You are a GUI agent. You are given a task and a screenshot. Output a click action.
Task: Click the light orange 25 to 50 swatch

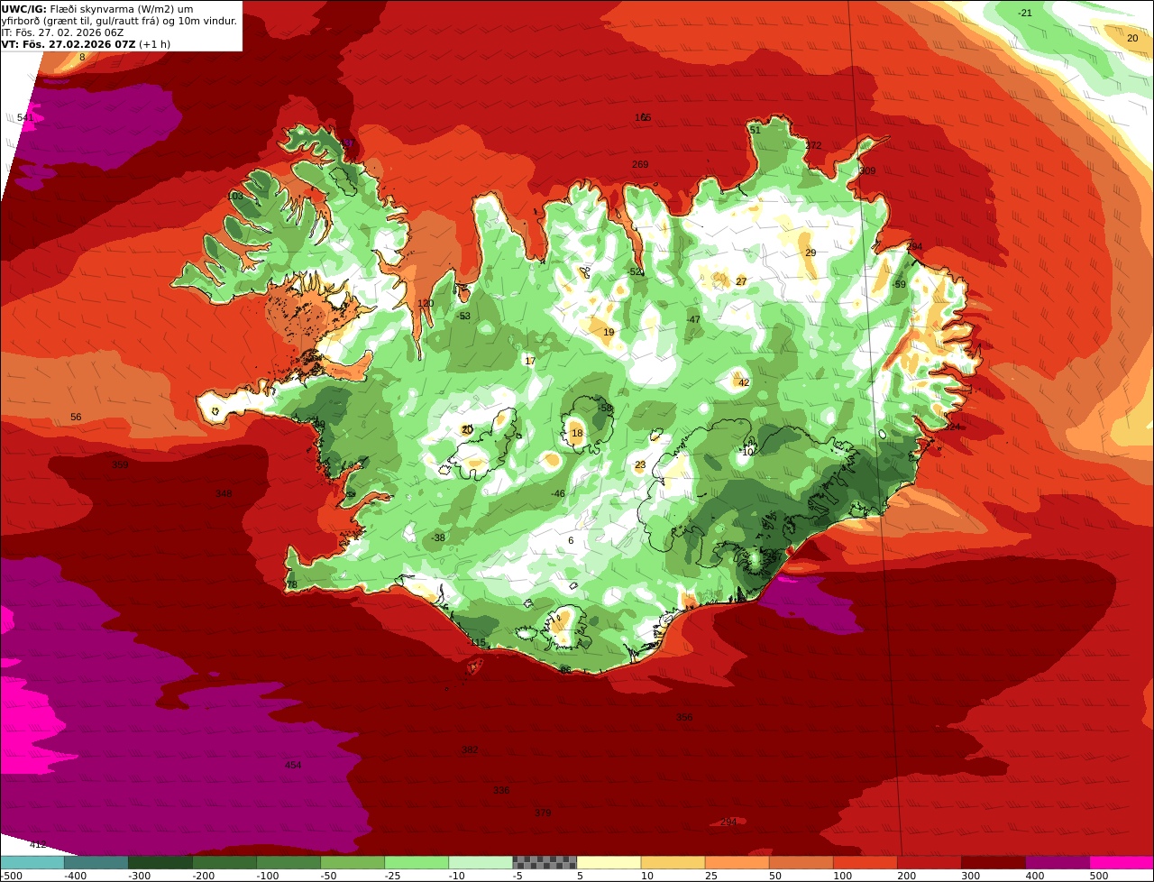737,862
